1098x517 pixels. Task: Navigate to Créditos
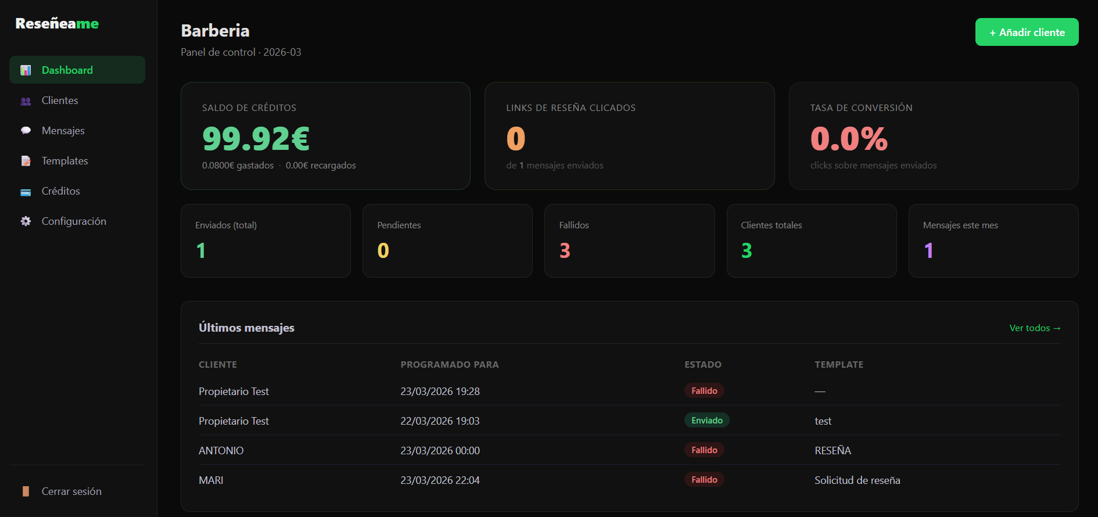[77, 191]
